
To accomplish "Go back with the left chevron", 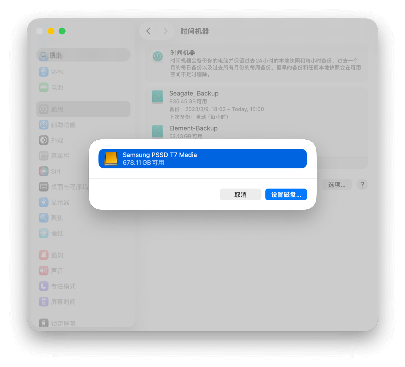I will click(x=148, y=31).
